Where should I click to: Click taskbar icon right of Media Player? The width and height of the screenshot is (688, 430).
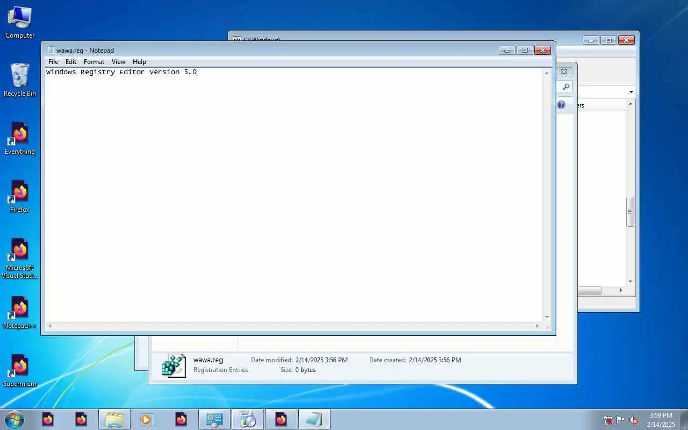pyautogui.click(x=181, y=419)
